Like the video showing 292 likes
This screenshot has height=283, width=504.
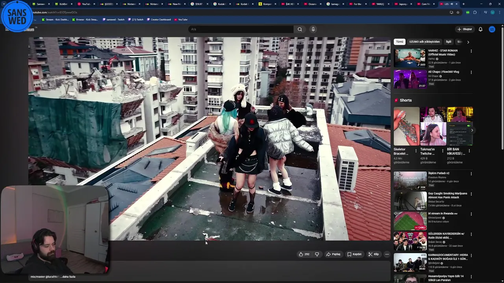(x=304, y=254)
